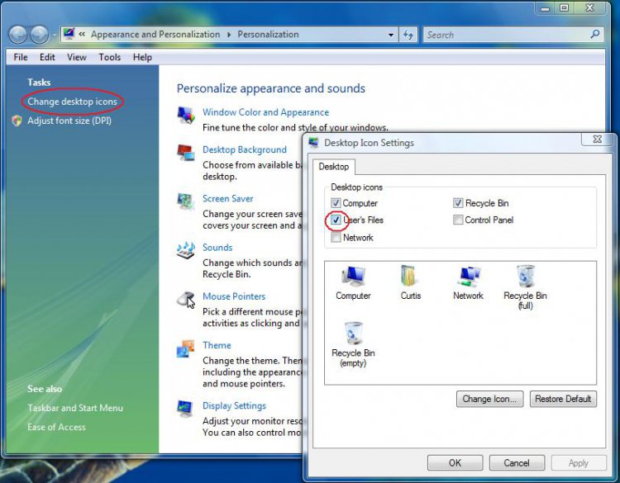Open the View menu

coord(76,57)
